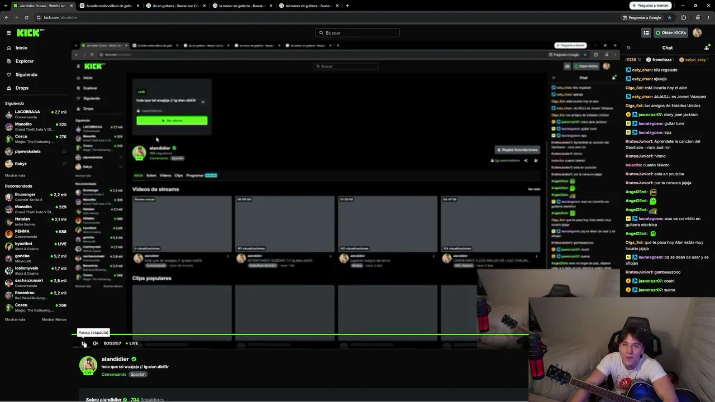Viewport: 715px width, 402px height.
Task: Switch to 'la menor en guitarra' tab
Action: tap(242, 6)
